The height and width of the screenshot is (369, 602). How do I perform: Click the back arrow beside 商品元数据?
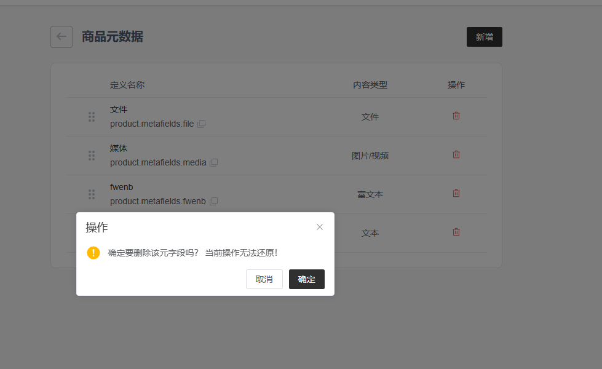tap(61, 37)
